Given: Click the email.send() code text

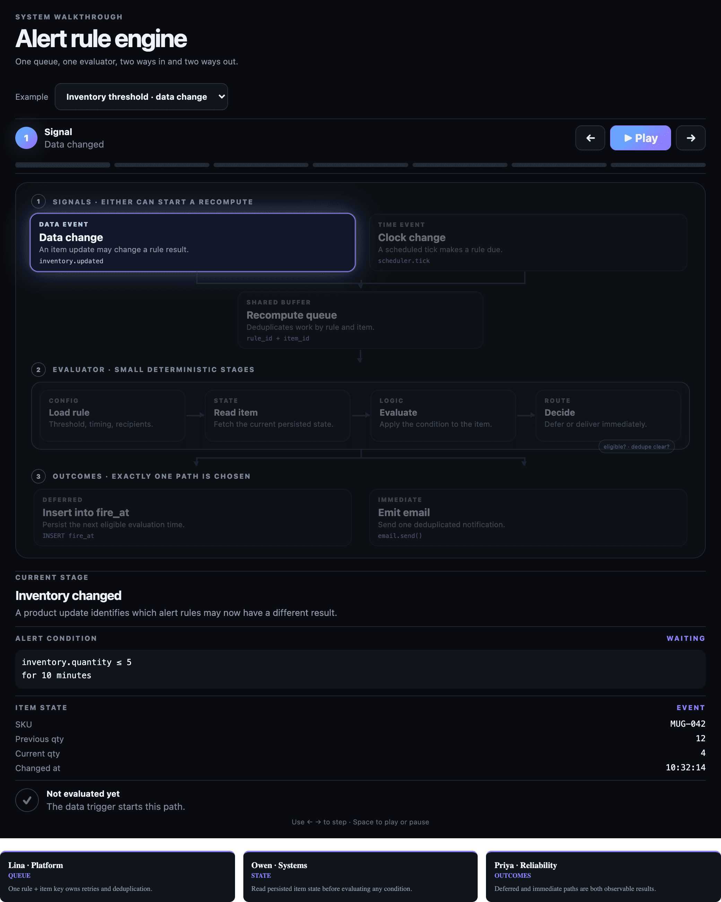Looking at the screenshot, I should [400, 536].
